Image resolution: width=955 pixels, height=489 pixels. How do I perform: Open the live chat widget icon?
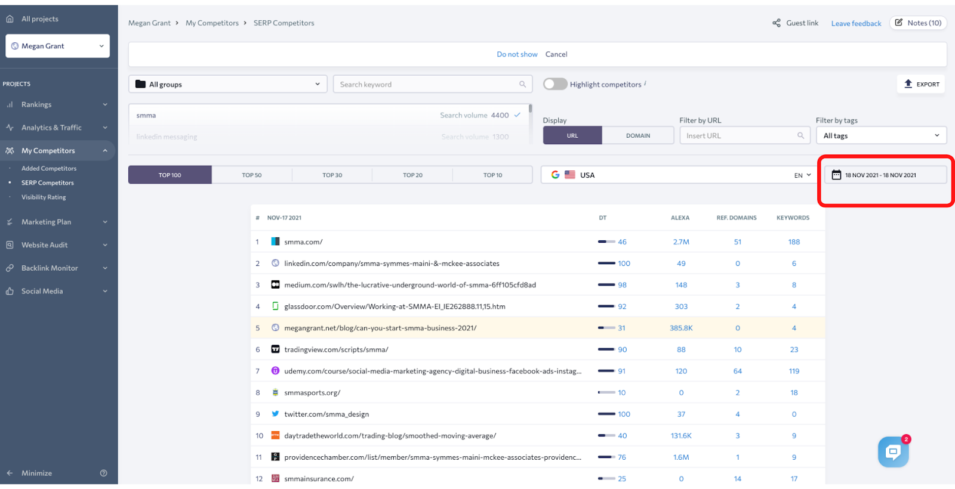(893, 451)
